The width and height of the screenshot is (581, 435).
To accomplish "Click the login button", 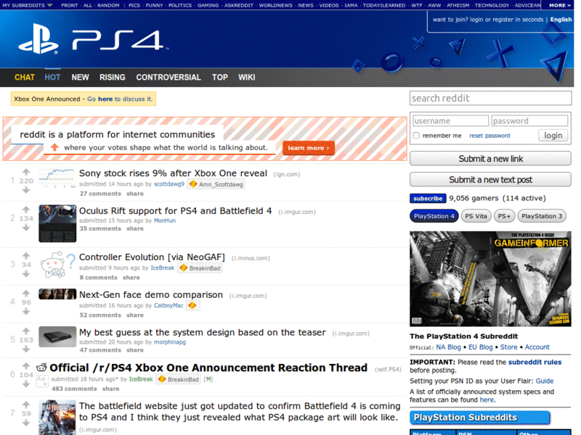I will (x=553, y=136).
